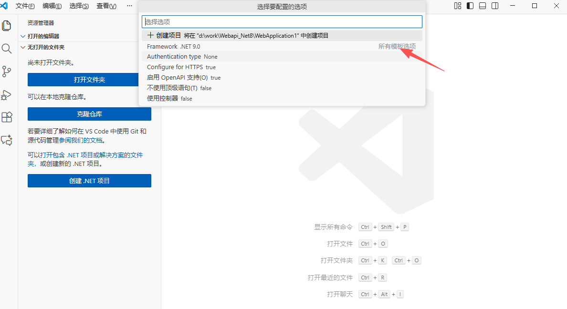Click the 打开最近的文件 shortcut label
Screen dimensions: 567x309
point(330,278)
